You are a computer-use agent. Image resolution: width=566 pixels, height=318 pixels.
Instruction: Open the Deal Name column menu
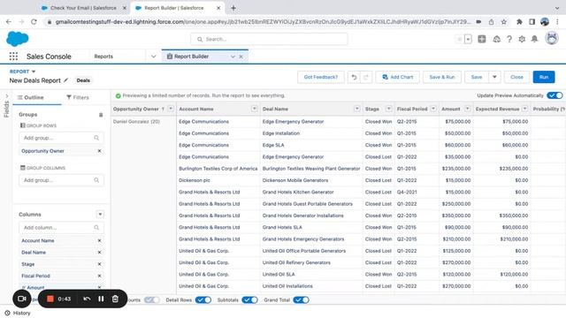pos(357,109)
